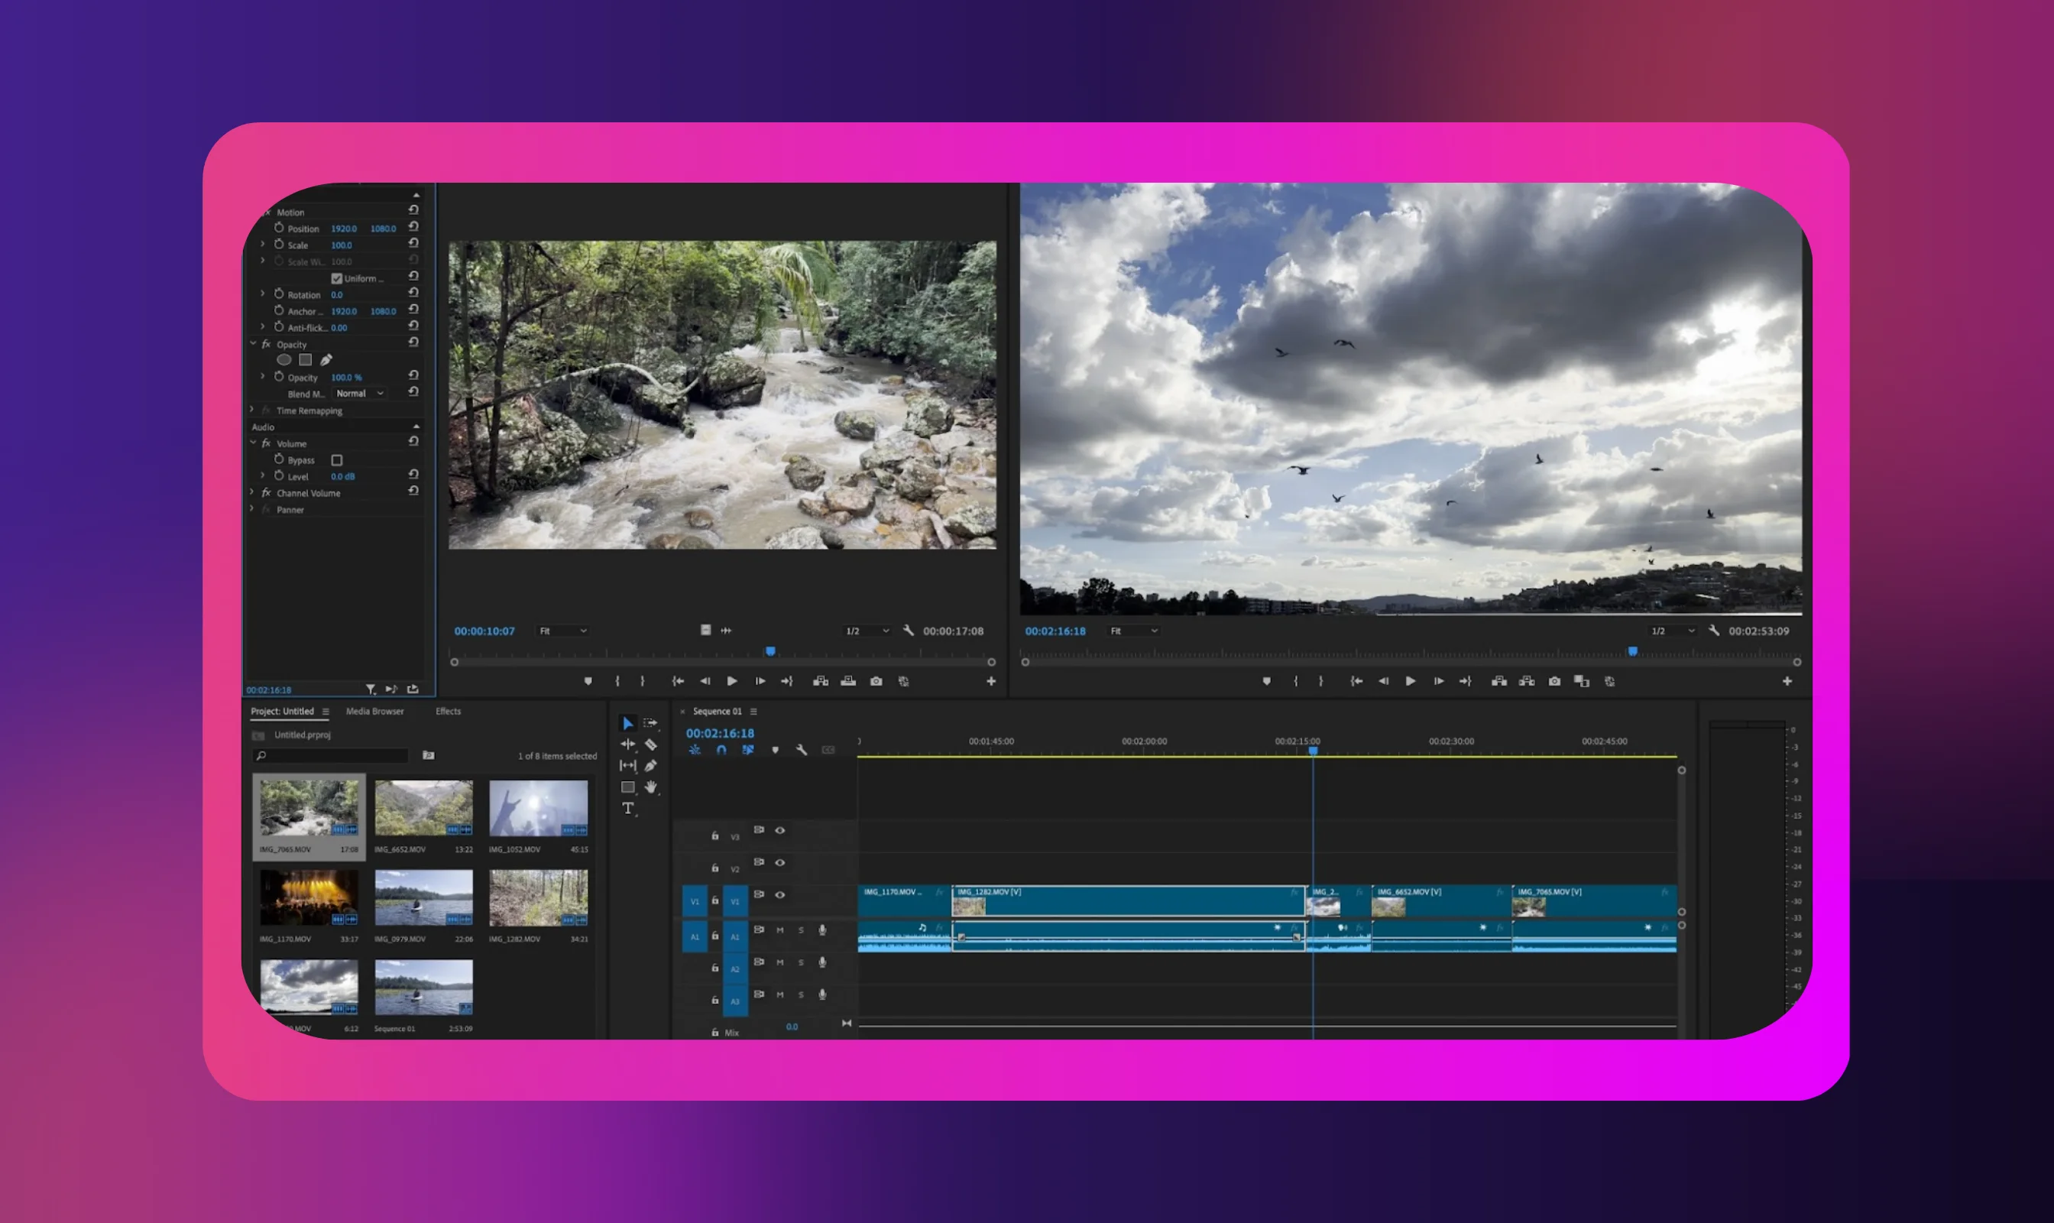Pick the Track Select Forward tool
This screenshot has height=1223, width=2054.
coord(651,723)
